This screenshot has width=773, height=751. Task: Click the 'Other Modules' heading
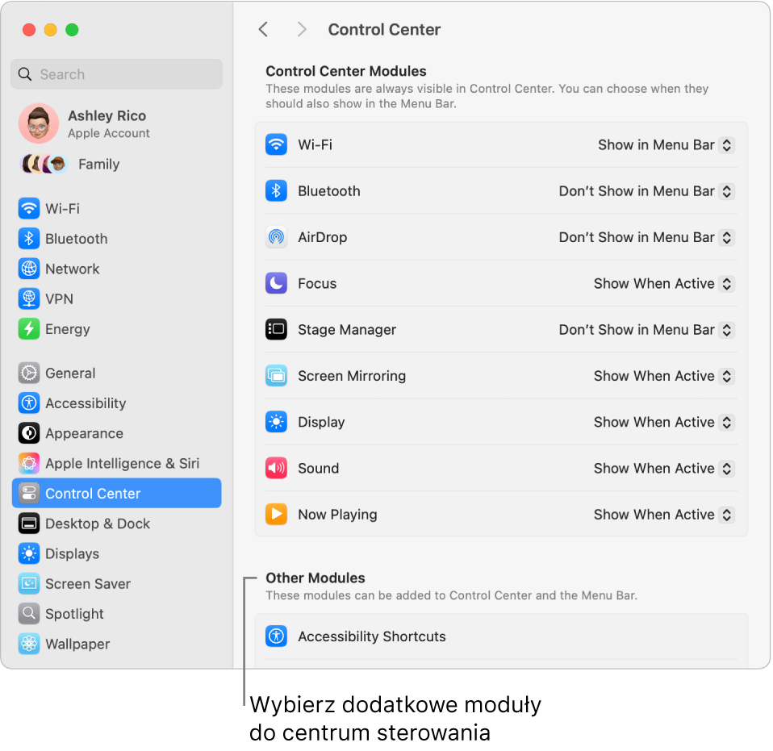pyautogui.click(x=315, y=578)
